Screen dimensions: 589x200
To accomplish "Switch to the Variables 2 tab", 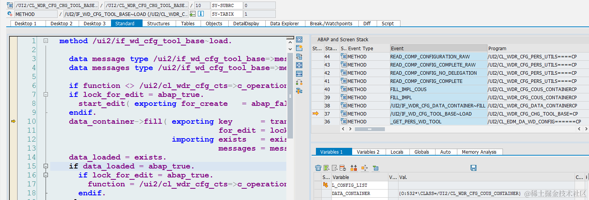I will point(368,152).
